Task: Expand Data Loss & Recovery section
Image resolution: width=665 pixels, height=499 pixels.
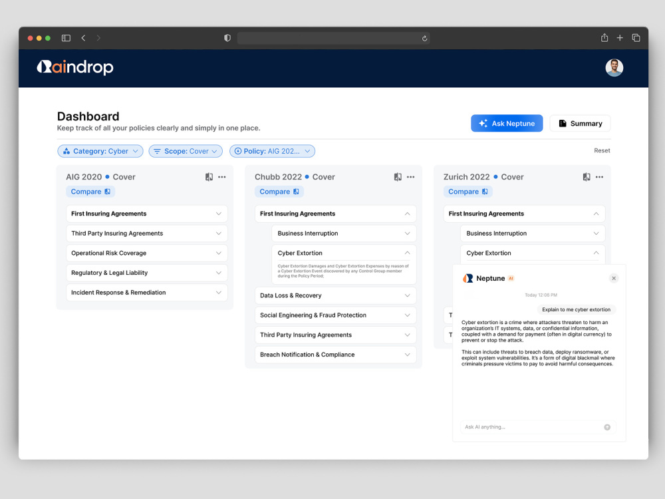Action: (x=335, y=295)
